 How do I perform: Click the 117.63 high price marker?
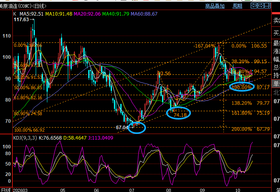21,20
